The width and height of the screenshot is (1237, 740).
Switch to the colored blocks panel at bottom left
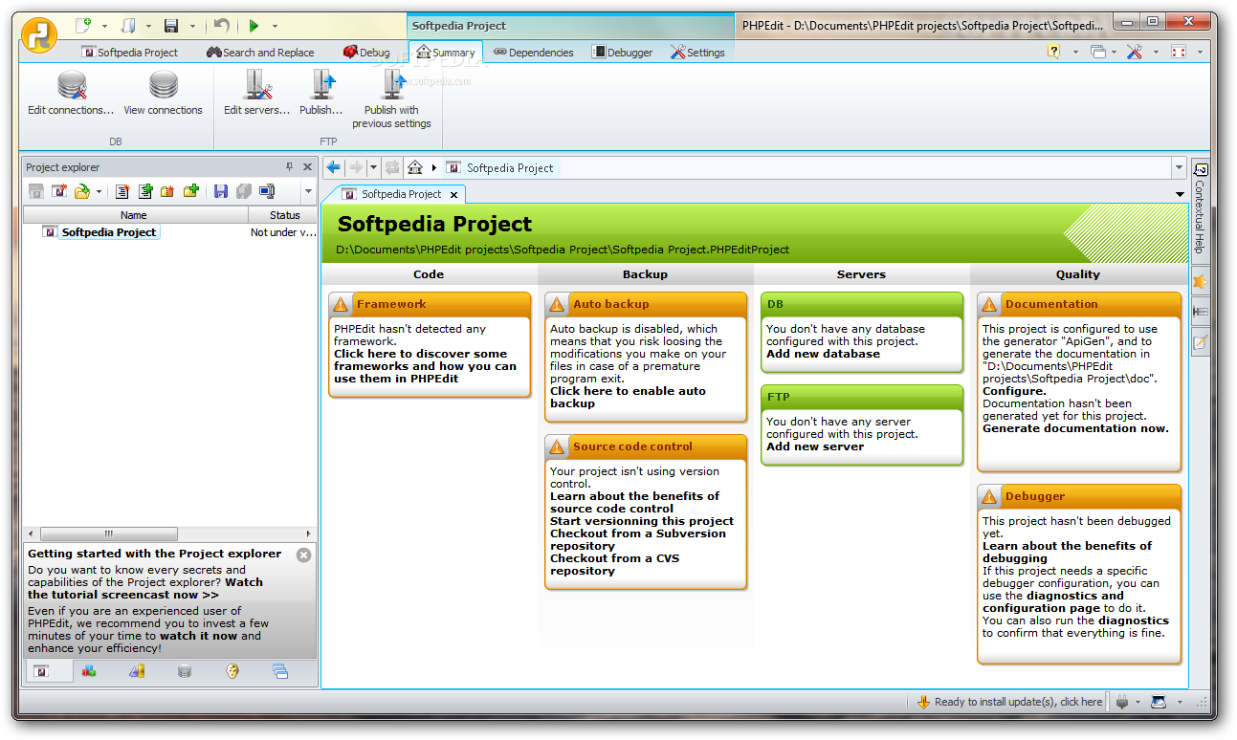[x=89, y=671]
